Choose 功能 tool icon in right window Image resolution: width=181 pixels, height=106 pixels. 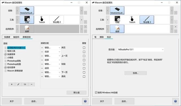coord(117,20)
